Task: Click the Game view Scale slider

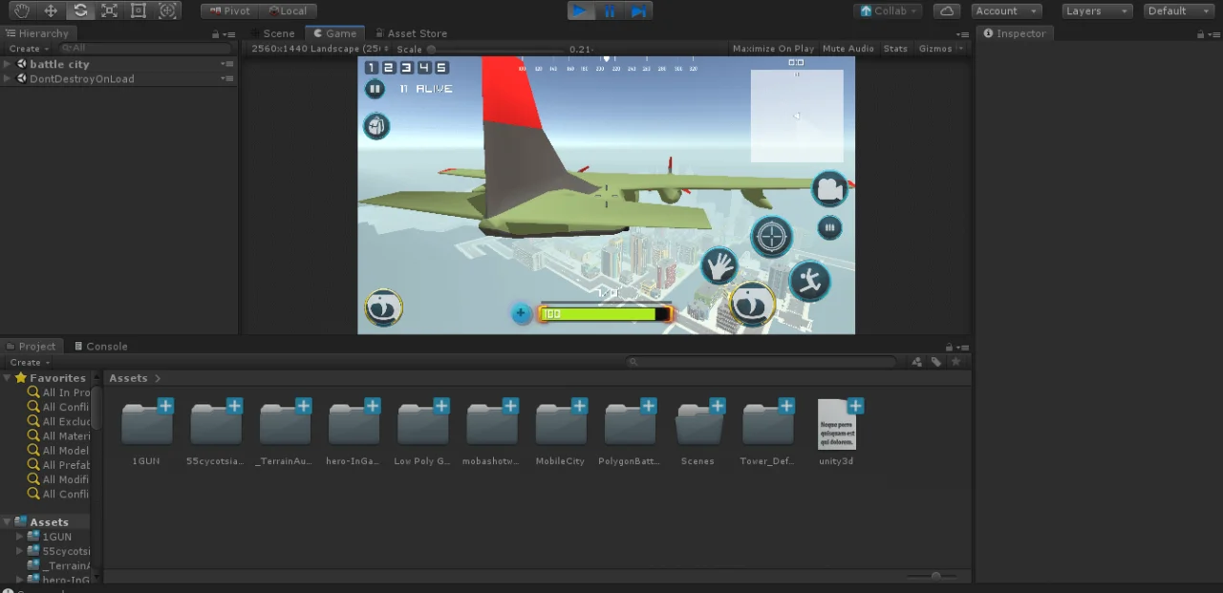Action: click(x=495, y=49)
